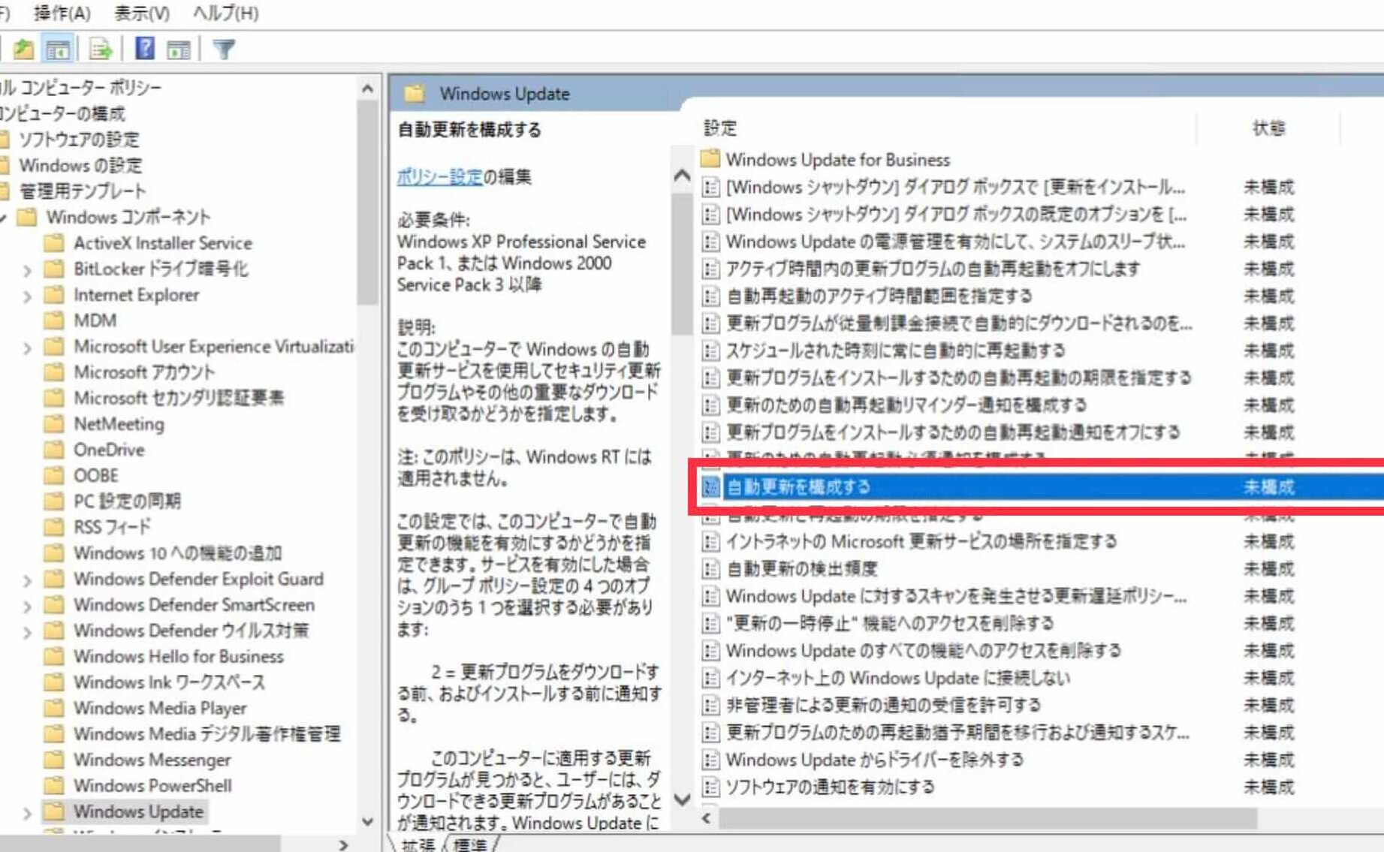Viewport: 1384px width, 852px height.
Task: Toggle the show/hide console tree toolbar icon
Action: tap(58, 50)
